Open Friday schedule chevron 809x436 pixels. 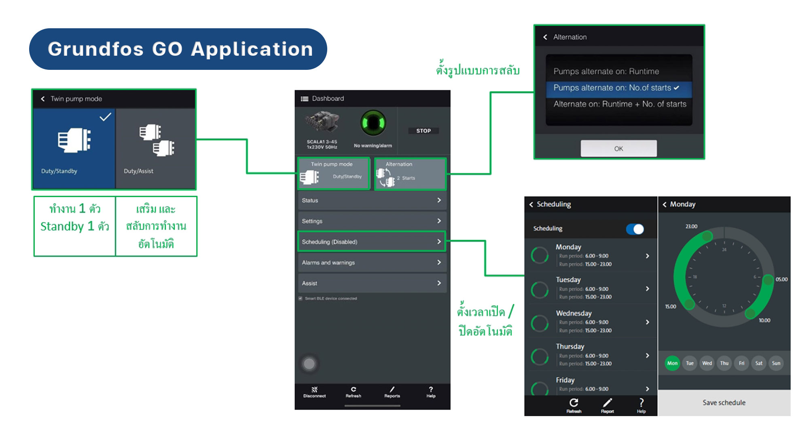coord(648,389)
